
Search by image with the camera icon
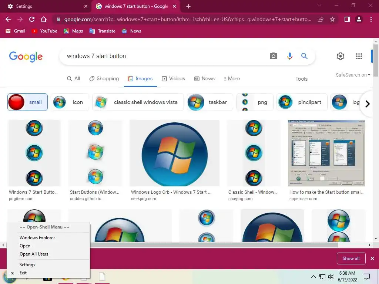pos(274,56)
